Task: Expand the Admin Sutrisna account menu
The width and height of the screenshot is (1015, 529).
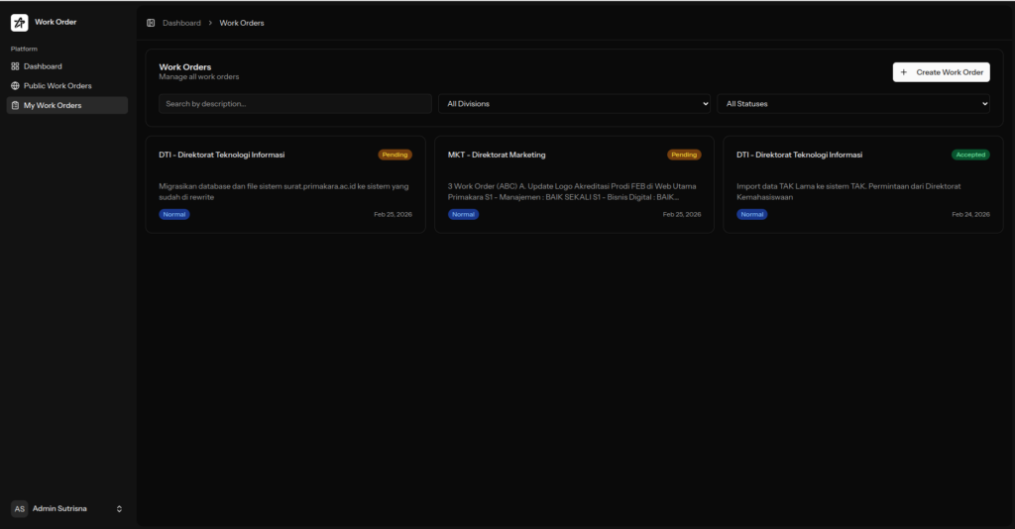Action: [x=119, y=508]
